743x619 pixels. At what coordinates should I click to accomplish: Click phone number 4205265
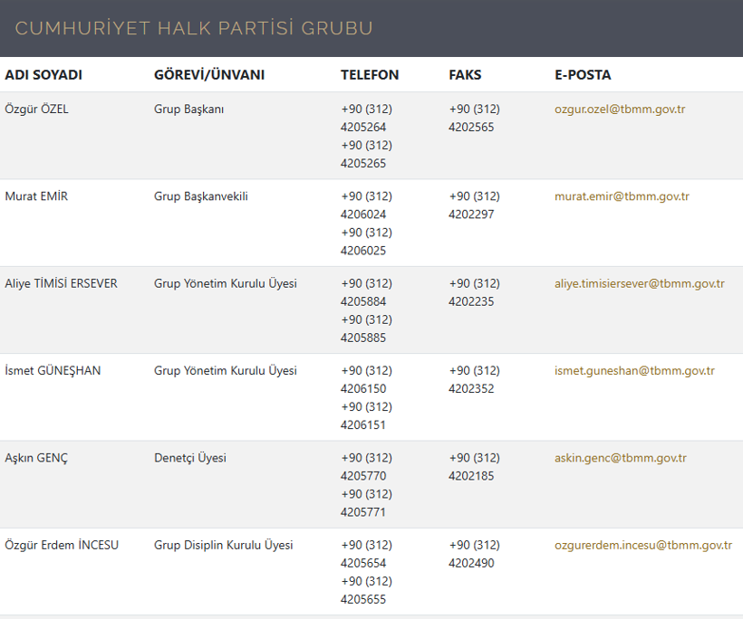[x=363, y=163]
